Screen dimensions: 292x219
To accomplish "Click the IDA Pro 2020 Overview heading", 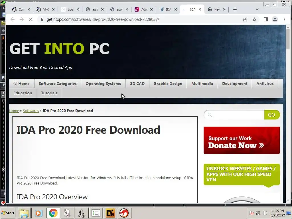I will tap(52, 197).
